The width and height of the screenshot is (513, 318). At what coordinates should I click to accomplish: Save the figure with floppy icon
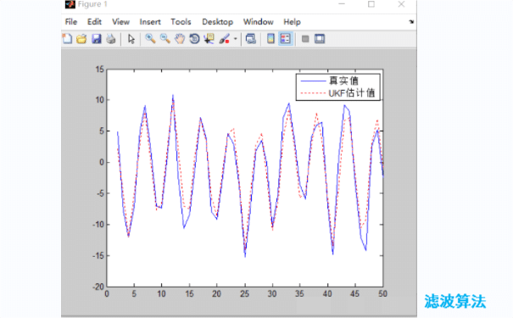96,39
